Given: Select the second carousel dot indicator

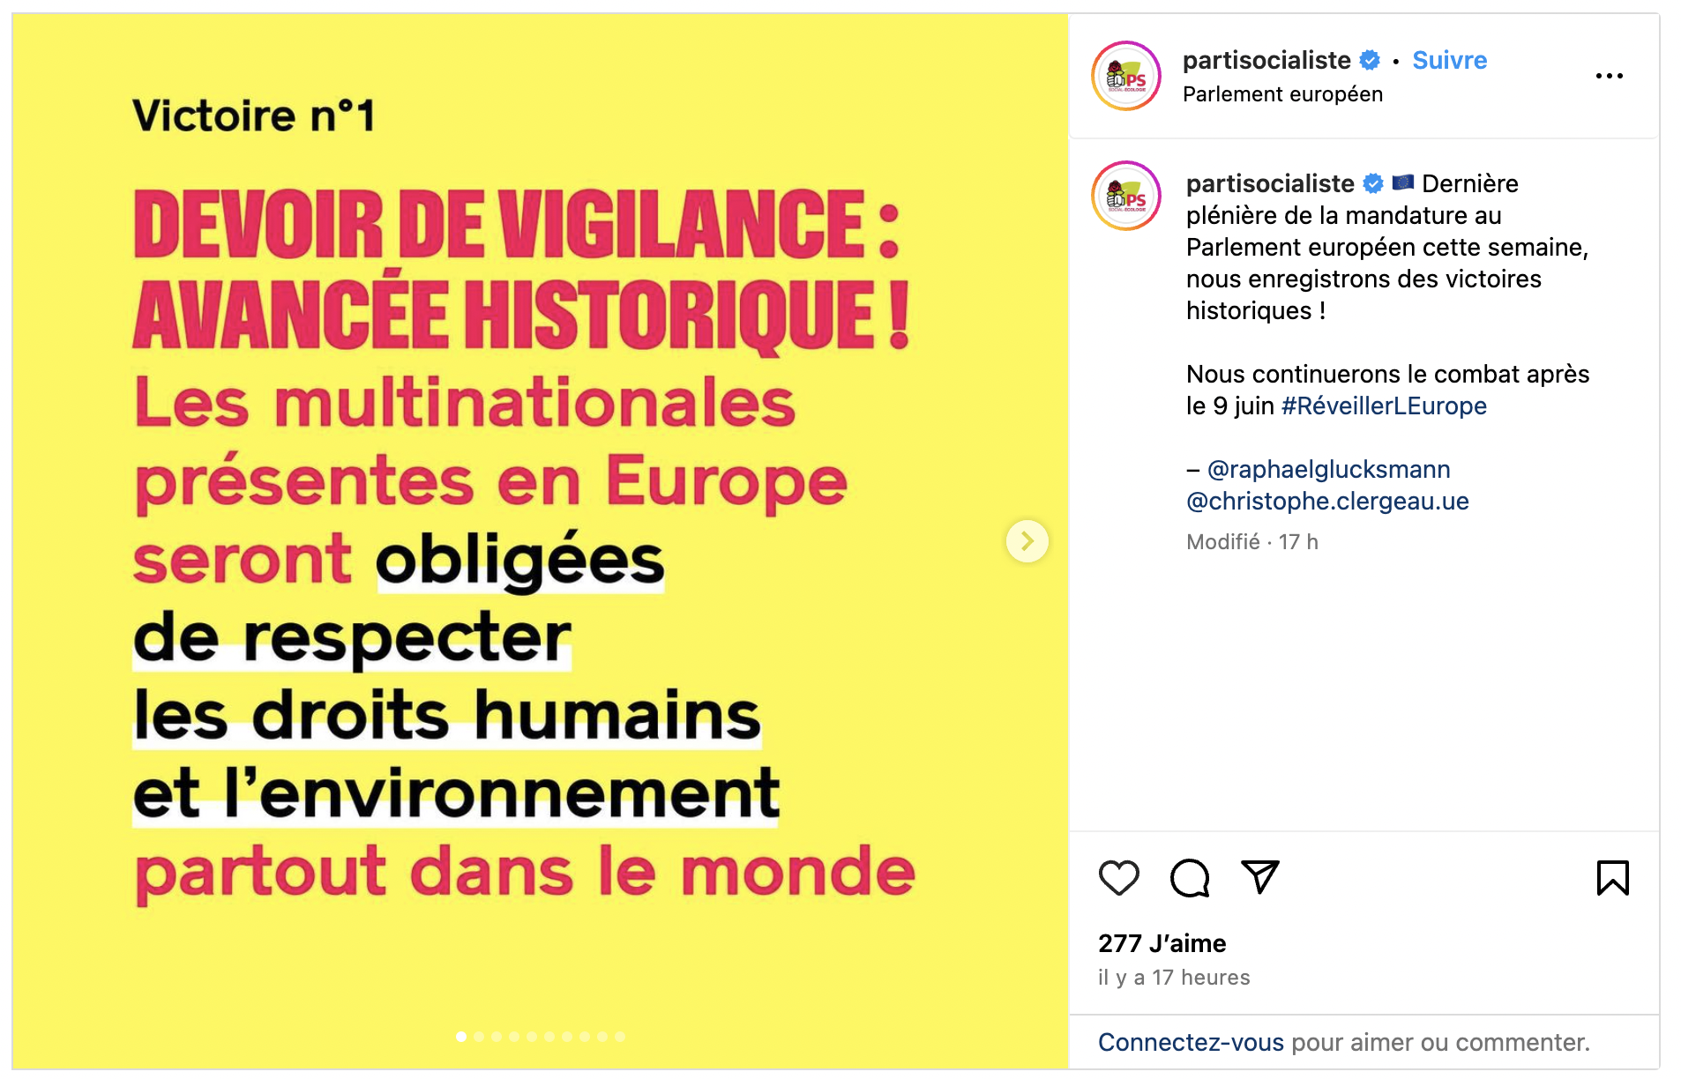Looking at the screenshot, I should [x=479, y=1037].
